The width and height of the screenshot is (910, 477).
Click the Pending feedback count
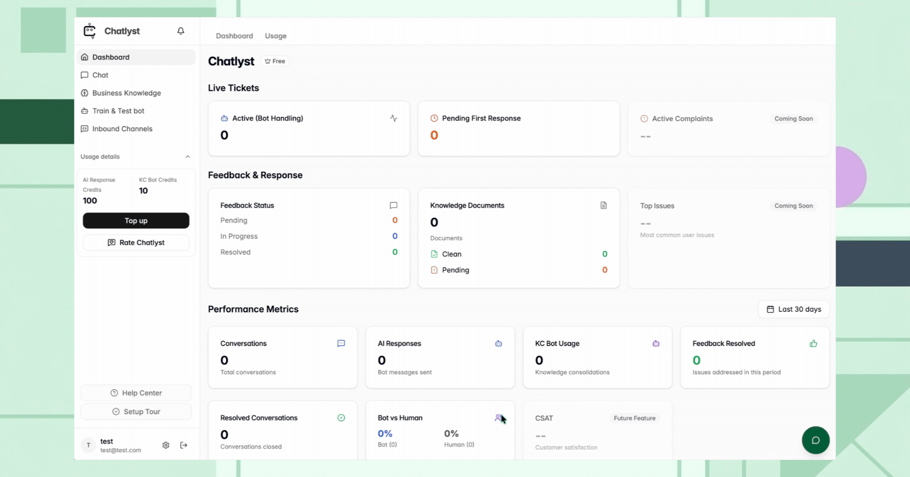coord(395,221)
